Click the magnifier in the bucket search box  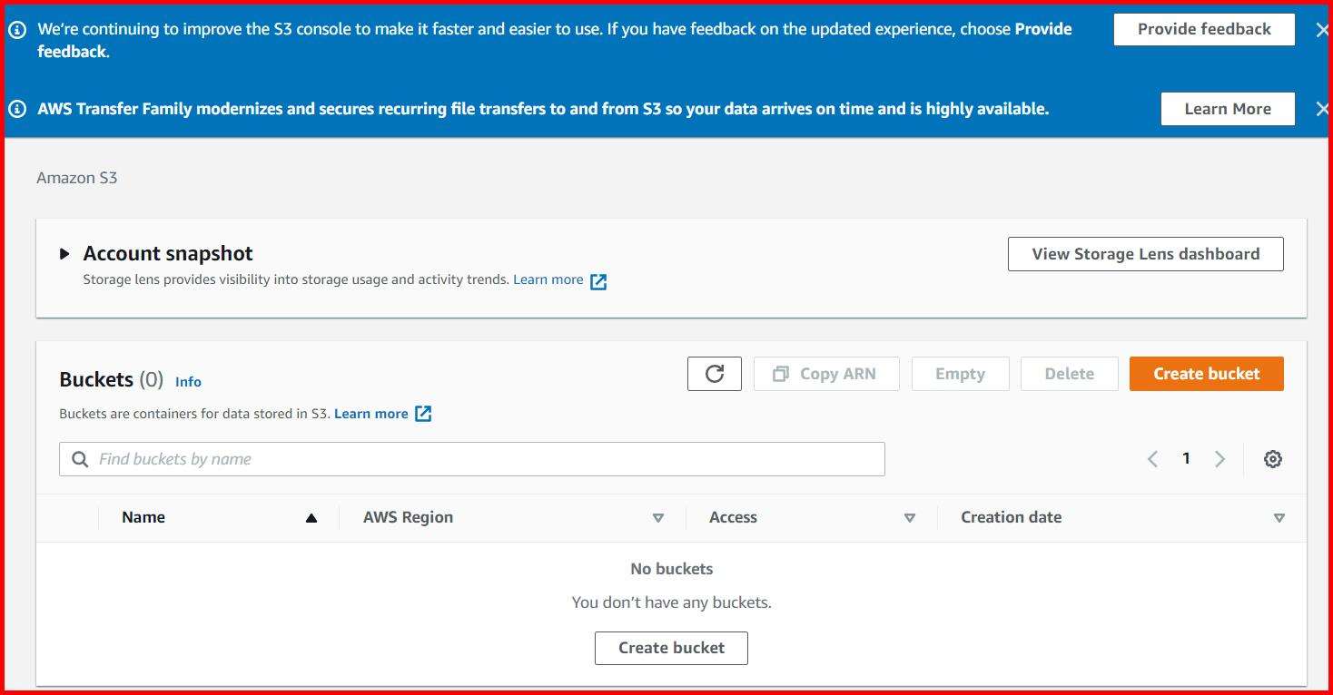[80, 458]
